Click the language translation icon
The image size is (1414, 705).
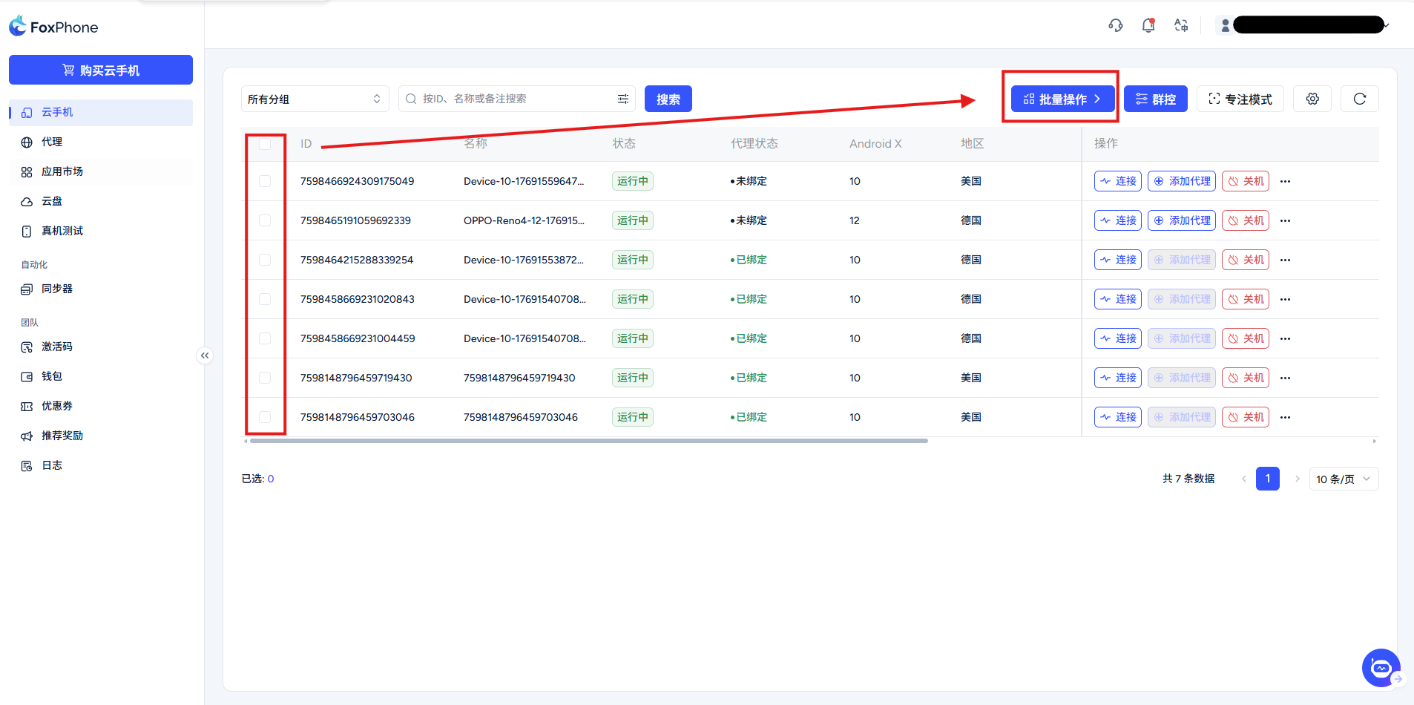[x=1181, y=26]
